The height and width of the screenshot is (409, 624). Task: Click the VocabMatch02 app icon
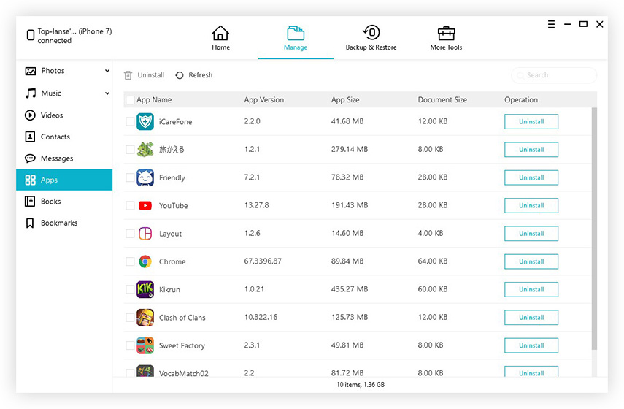coord(145,371)
